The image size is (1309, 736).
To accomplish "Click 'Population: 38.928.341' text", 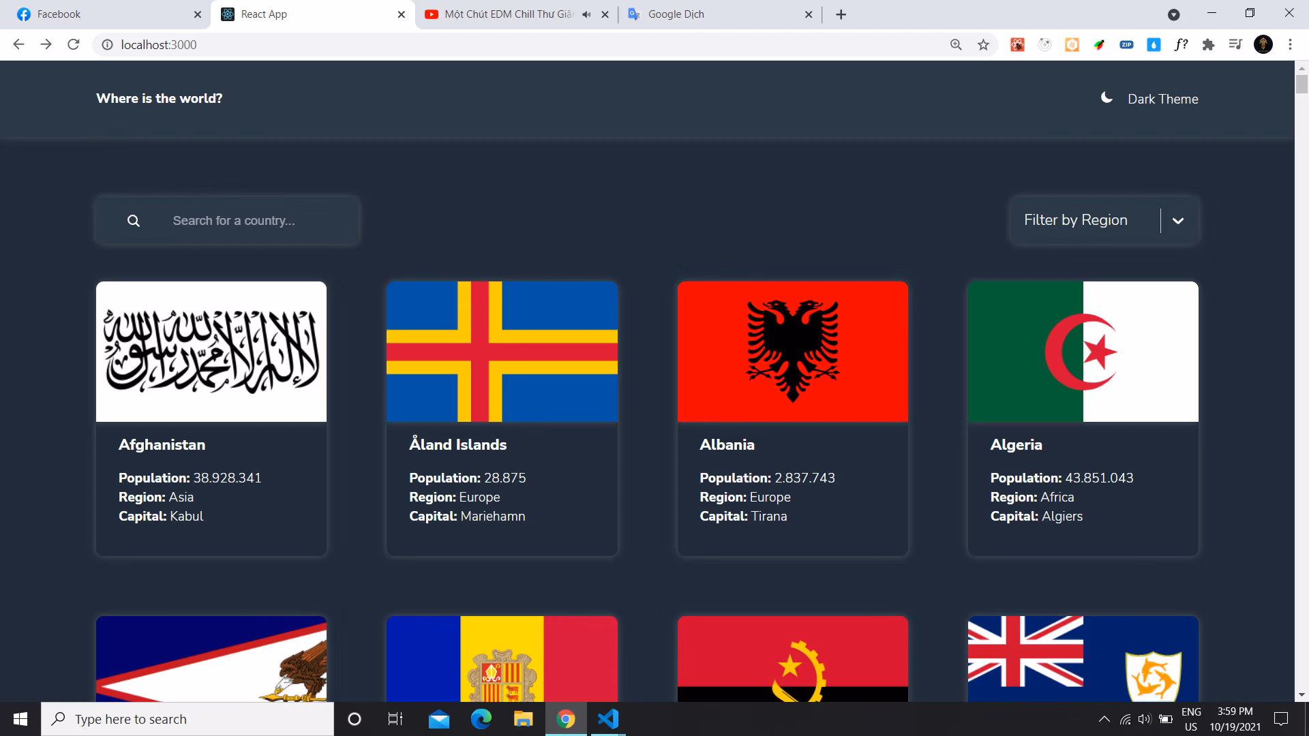I will (190, 478).
